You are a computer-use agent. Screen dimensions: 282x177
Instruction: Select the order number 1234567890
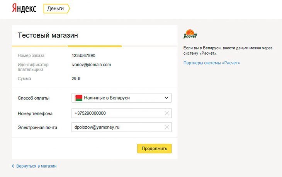[x=83, y=55]
